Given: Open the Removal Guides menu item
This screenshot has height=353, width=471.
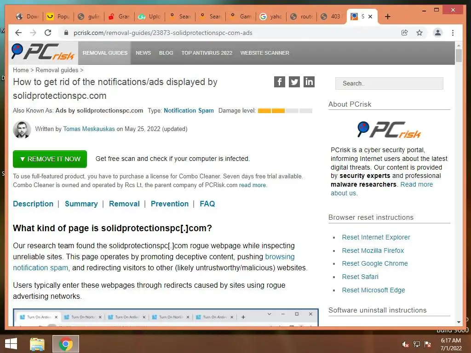Looking at the screenshot, I should (x=105, y=53).
